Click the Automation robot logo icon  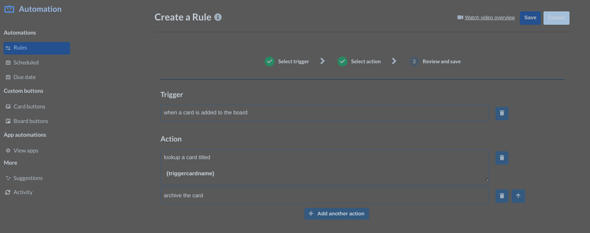point(9,9)
